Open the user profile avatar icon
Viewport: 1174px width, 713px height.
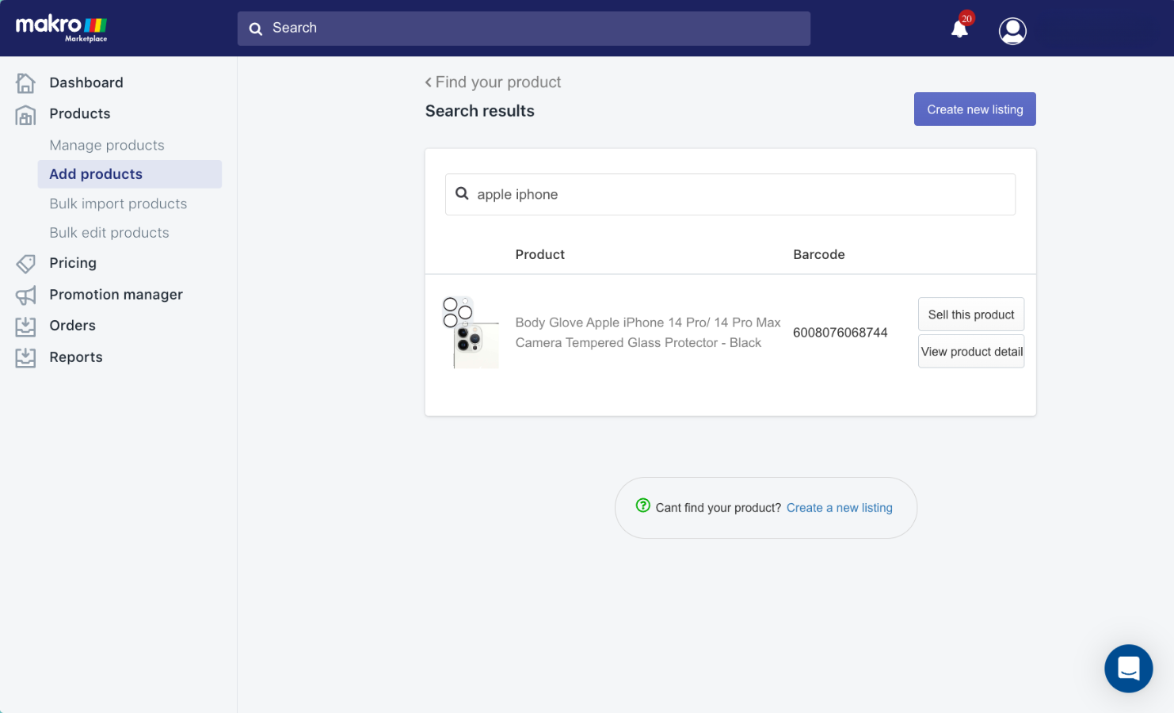[x=1012, y=31]
